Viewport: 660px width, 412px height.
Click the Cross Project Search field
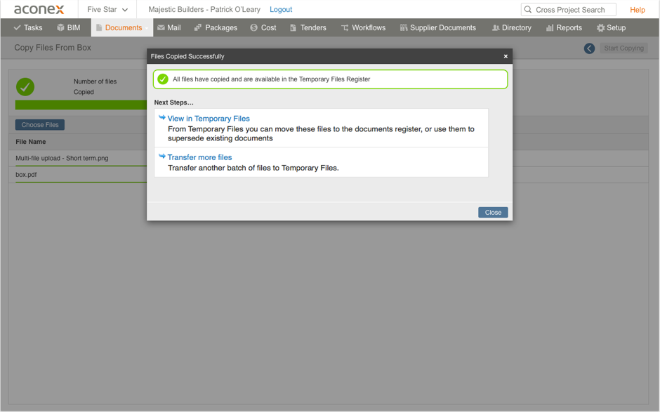[568, 10]
